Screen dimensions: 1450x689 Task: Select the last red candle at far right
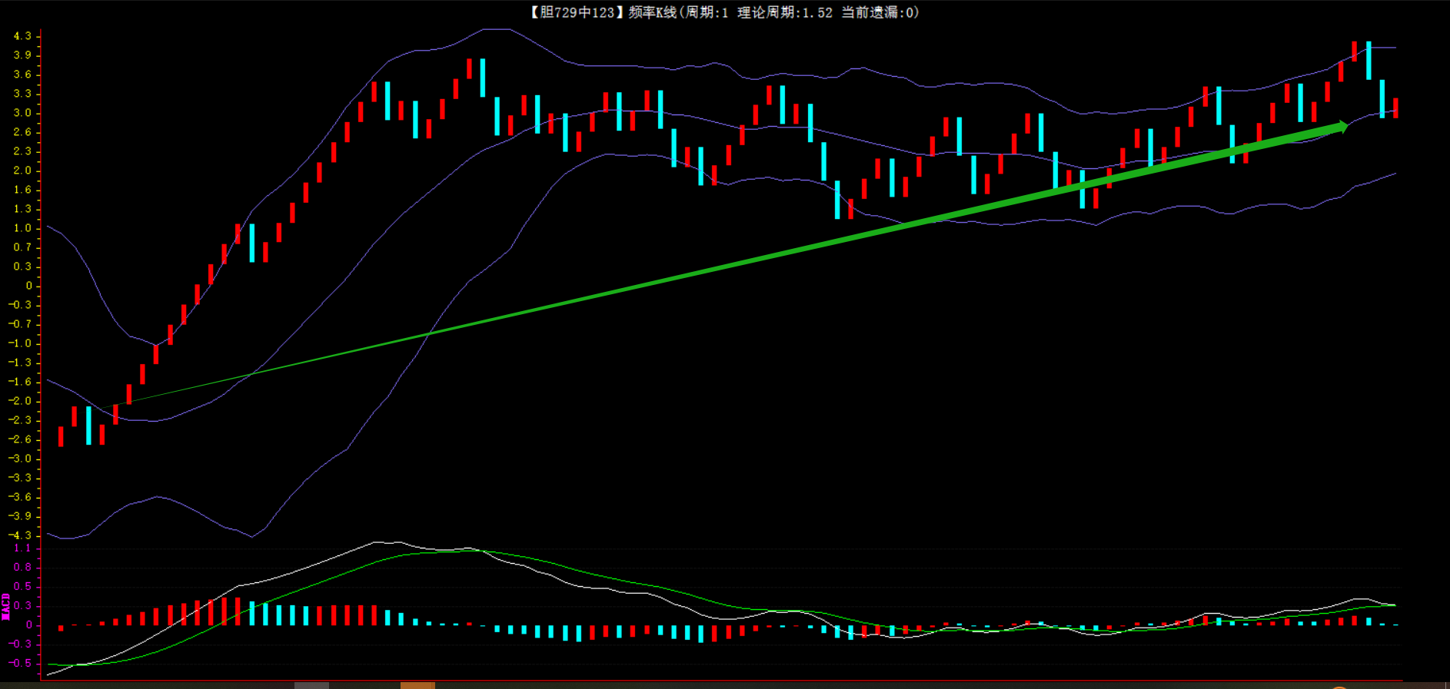coord(1395,108)
